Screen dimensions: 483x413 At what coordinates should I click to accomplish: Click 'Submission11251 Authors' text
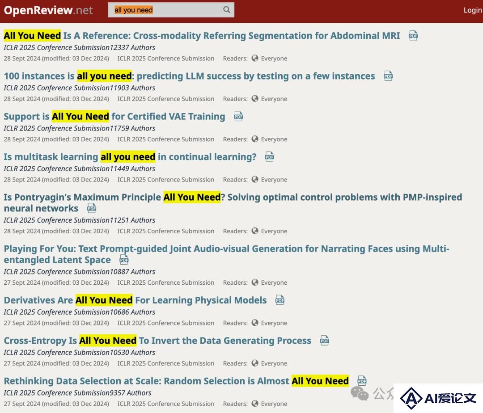click(114, 220)
